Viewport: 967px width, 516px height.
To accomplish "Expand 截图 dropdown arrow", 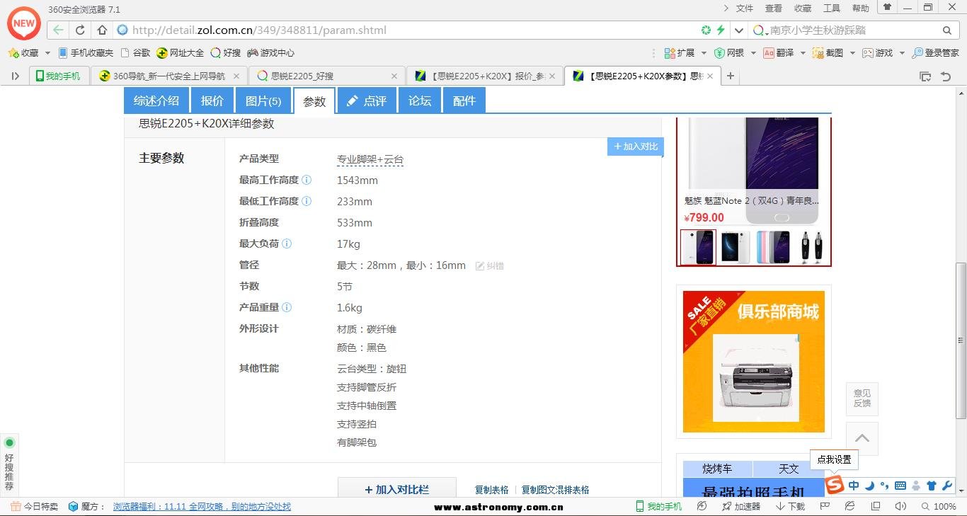I will click(x=852, y=53).
